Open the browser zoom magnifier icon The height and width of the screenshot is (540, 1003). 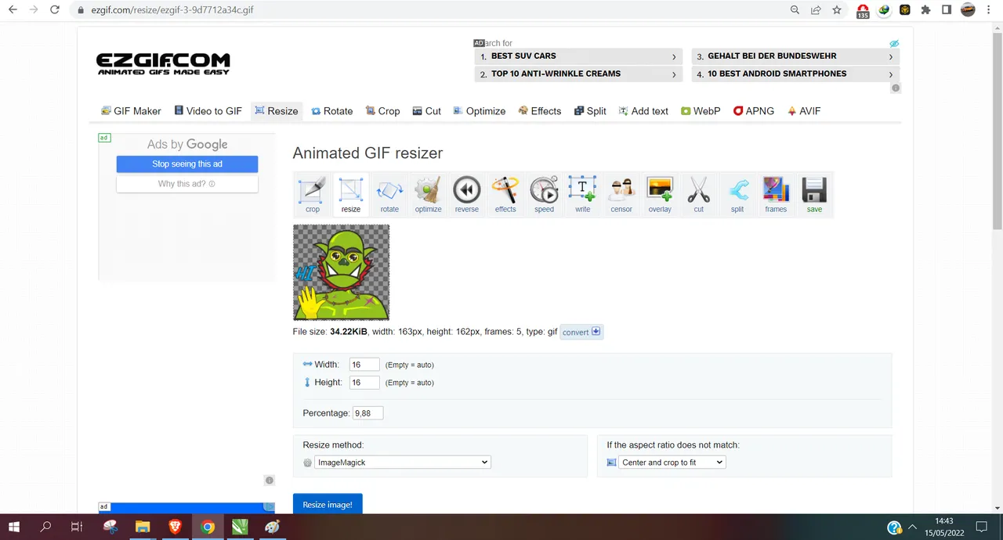click(795, 10)
